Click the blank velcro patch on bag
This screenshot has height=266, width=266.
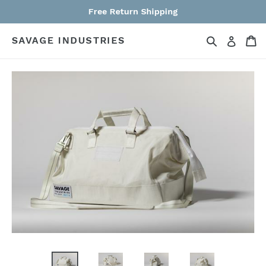[109, 153]
